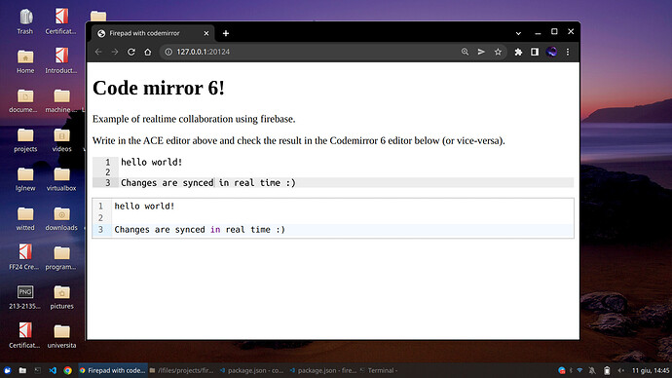Open the Trash desktop icon
This screenshot has height=378, width=672.
click(x=25, y=21)
